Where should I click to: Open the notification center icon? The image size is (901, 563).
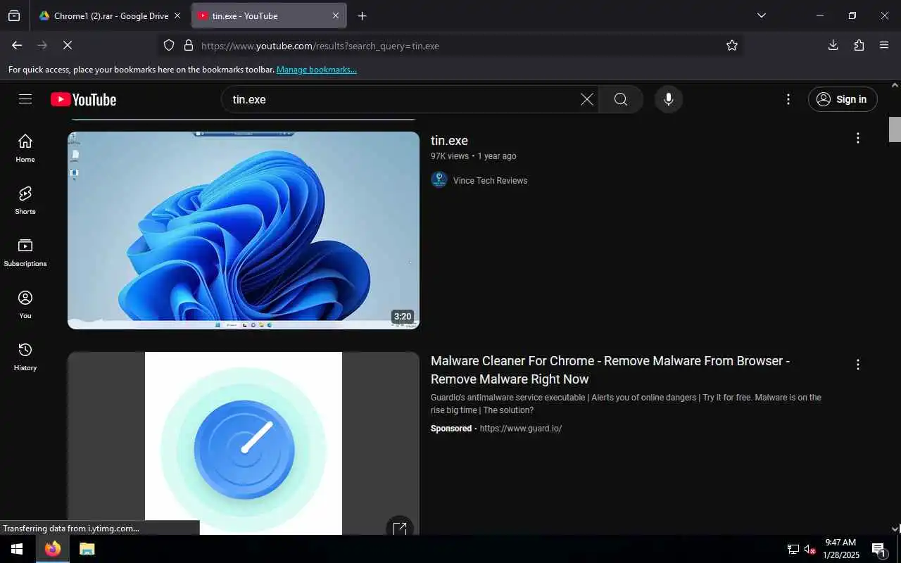coord(878,549)
